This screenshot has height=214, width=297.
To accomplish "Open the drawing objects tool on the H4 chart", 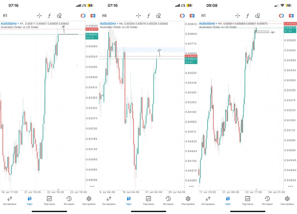I will pos(159,16).
